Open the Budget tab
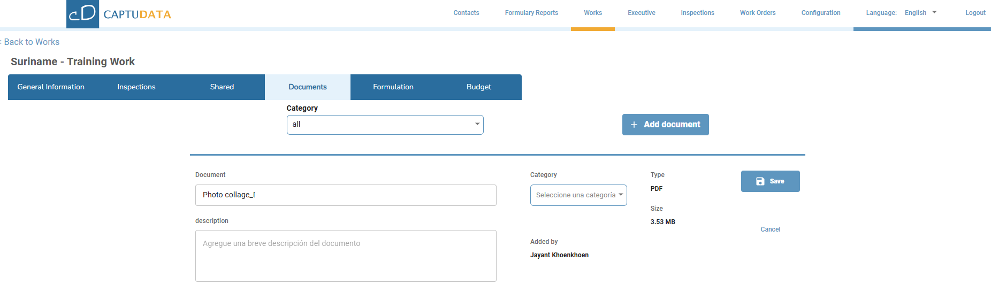This screenshot has height=292, width=991. (x=479, y=87)
